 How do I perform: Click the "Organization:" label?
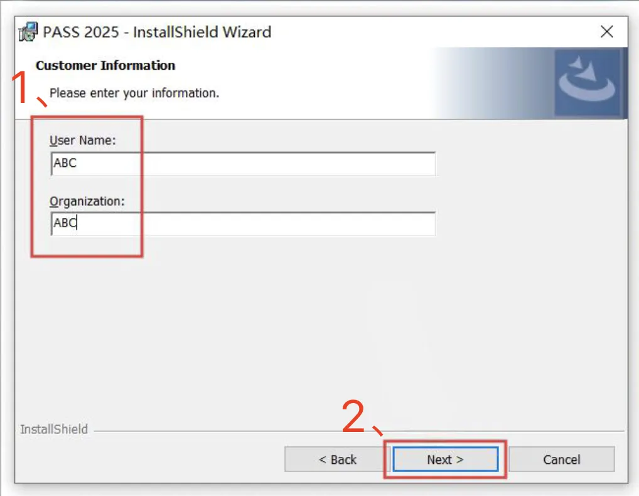[x=87, y=202]
